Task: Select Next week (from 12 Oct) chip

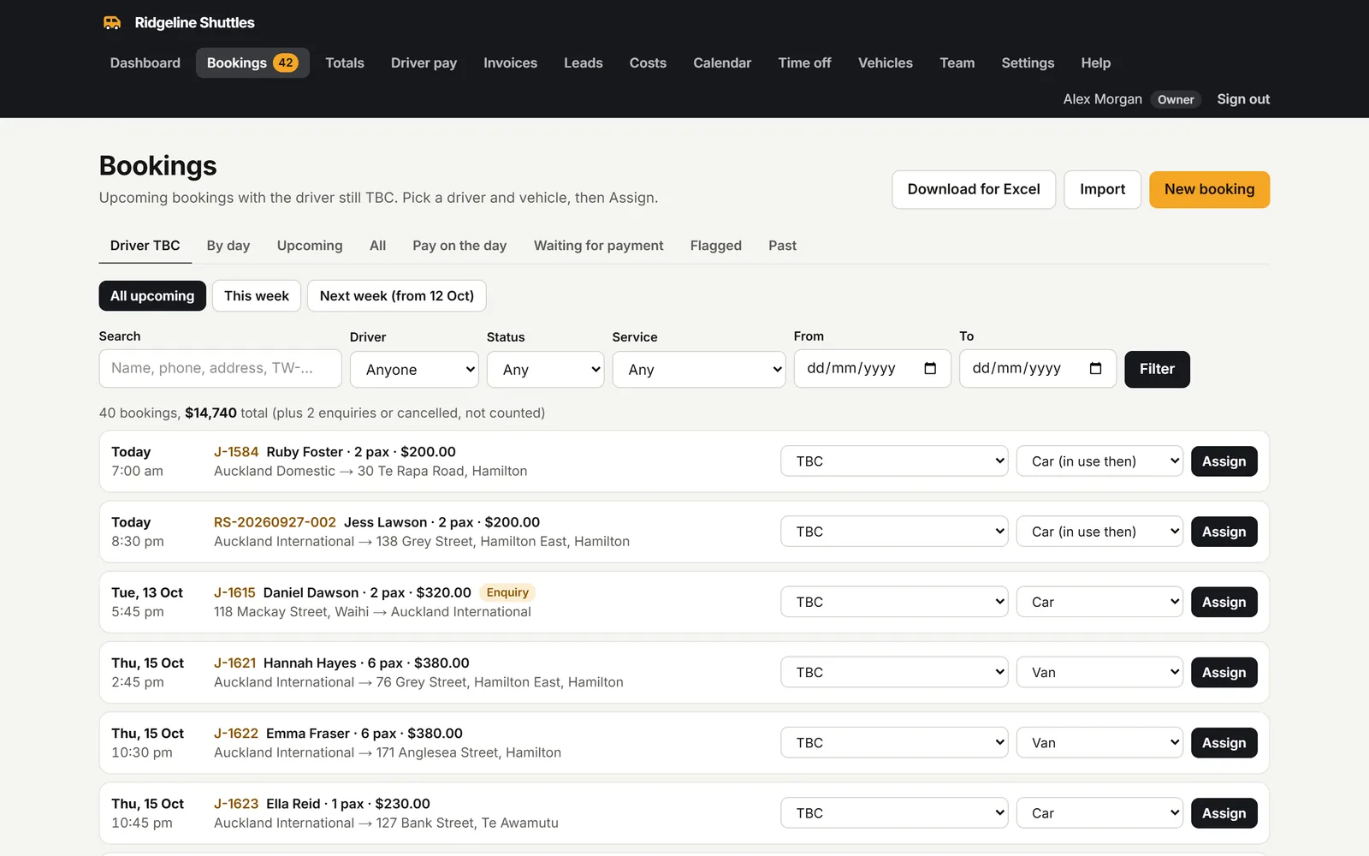Action: pyautogui.click(x=397, y=296)
